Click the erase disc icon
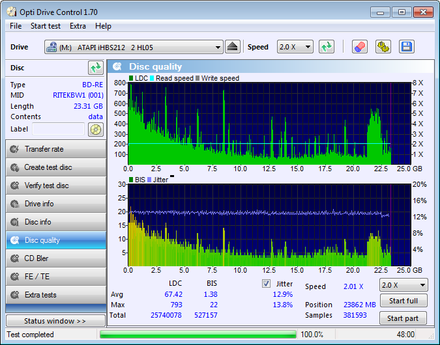The height and width of the screenshot is (345, 440). (359, 47)
